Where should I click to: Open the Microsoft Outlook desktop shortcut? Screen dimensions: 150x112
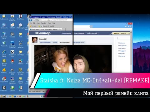pyautogui.click(x=4, y=62)
